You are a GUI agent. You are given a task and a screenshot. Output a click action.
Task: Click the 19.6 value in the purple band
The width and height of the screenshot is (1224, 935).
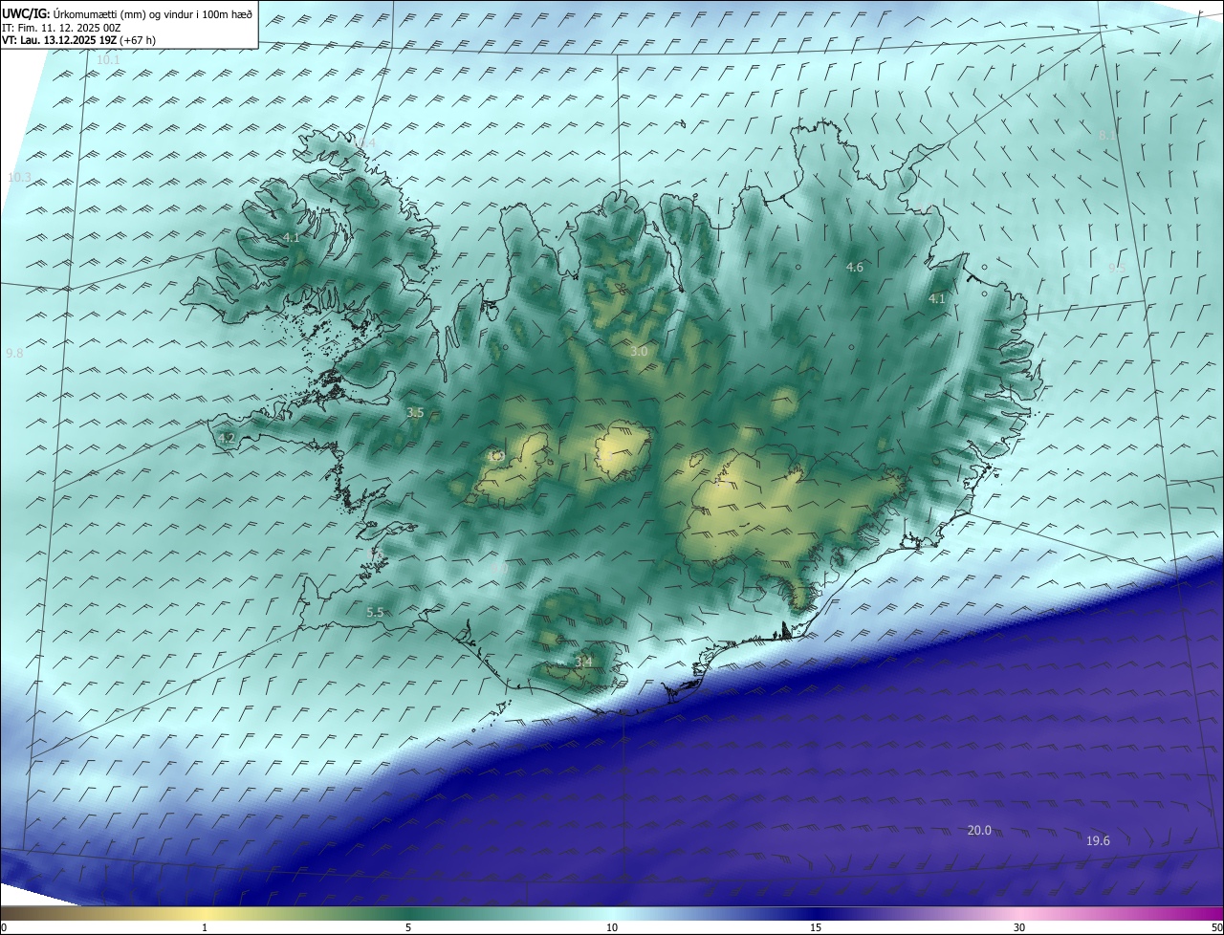pyautogui.click(x=1098, y=840)
